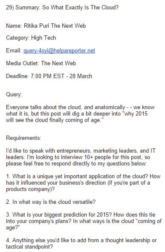Click question 3 about biggest 2015 prediction
Viewport: 165px width, 252px height.
click(84, 221)
